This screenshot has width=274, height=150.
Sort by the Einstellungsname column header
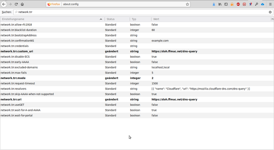pos(51,19)
